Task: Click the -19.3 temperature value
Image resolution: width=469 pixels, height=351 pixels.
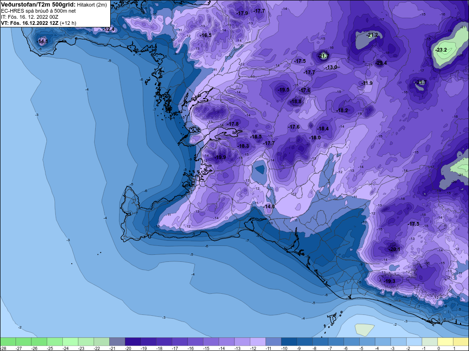Action: pyautogui.click(x=390, y=281)
